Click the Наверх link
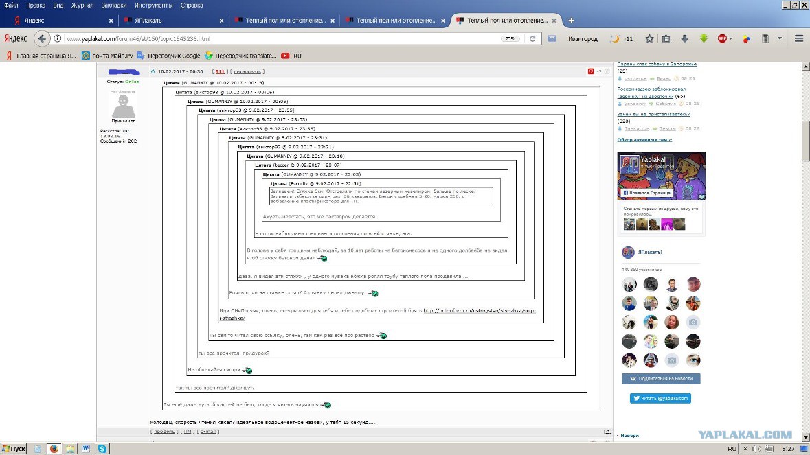Viewport: 810px width, 455px height. point(628,436)
